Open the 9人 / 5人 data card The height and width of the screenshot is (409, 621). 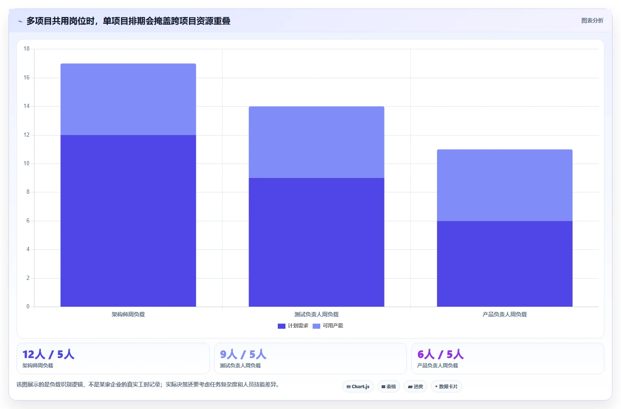[x=310, y=358]
